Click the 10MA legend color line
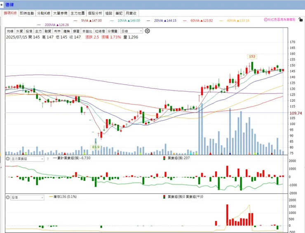Image resolution: width=305 pixels, height=233 pixels. 112,21
